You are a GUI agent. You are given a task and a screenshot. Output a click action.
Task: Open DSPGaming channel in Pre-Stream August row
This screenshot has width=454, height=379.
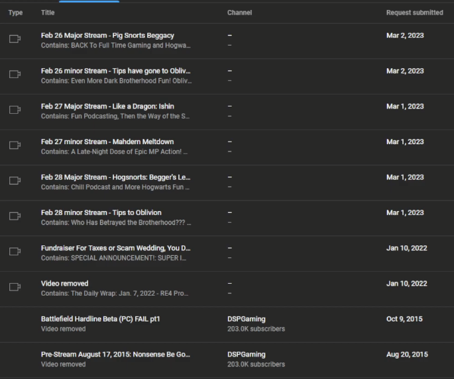(x=247, y=355)
